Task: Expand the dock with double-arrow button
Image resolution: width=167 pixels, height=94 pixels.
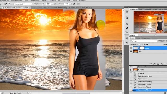Action: click(x=128, y=7)
